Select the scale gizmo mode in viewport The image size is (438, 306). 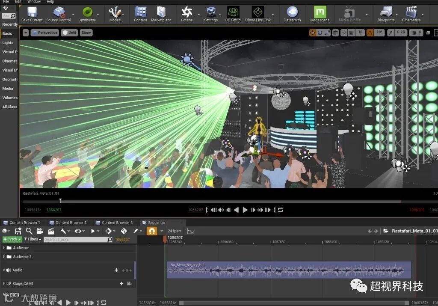point(327,33)
